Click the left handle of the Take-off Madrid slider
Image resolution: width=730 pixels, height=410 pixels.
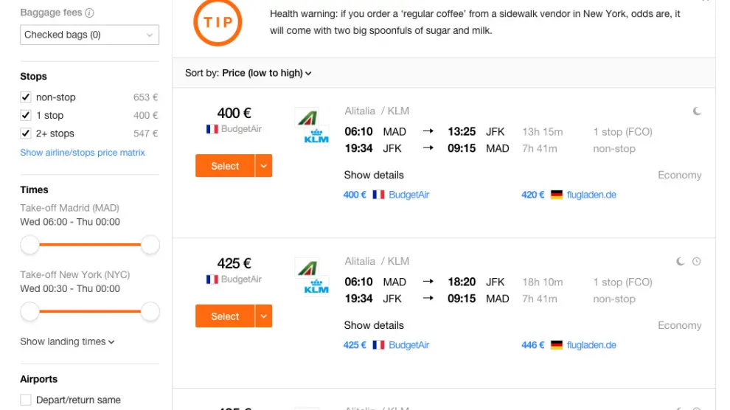(x=30, y=245)
